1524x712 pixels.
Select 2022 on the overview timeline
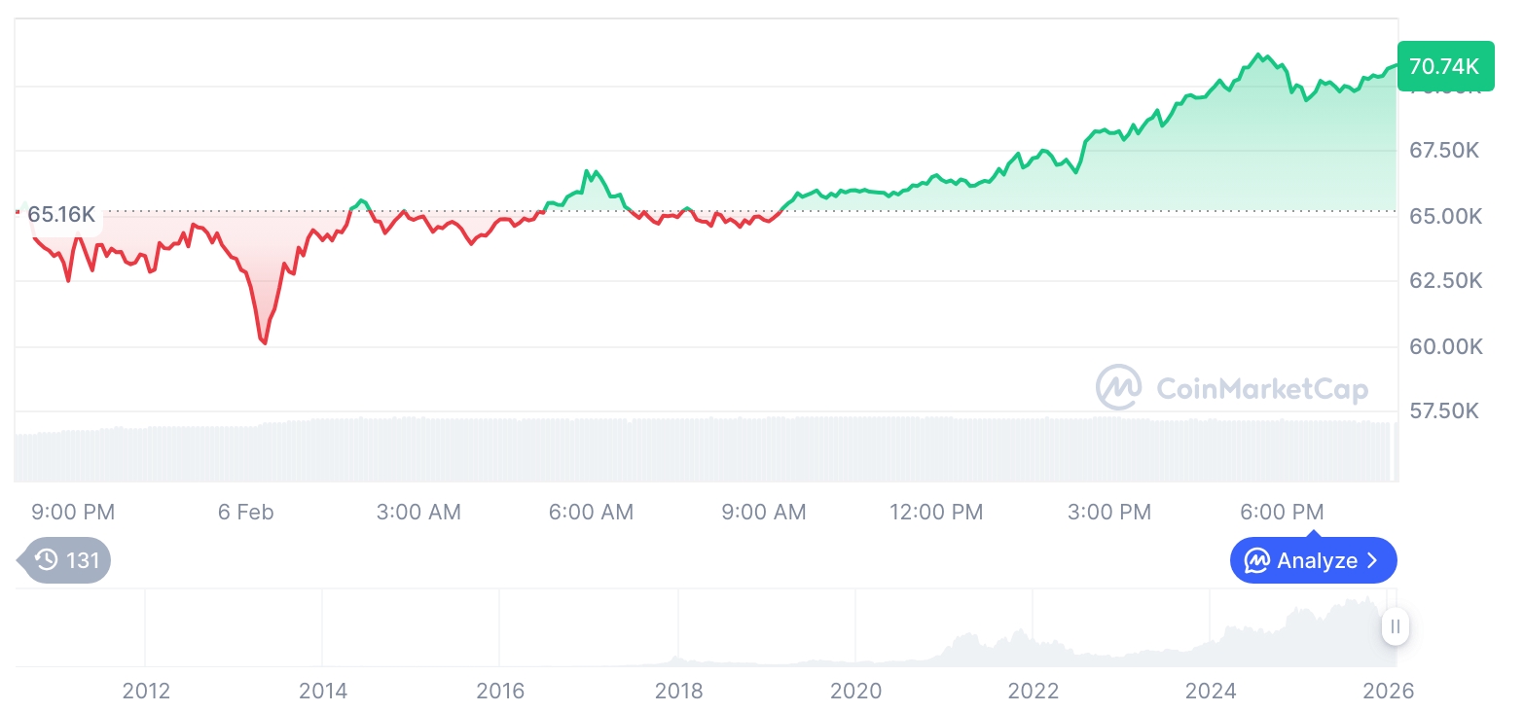pos(1033,691)
